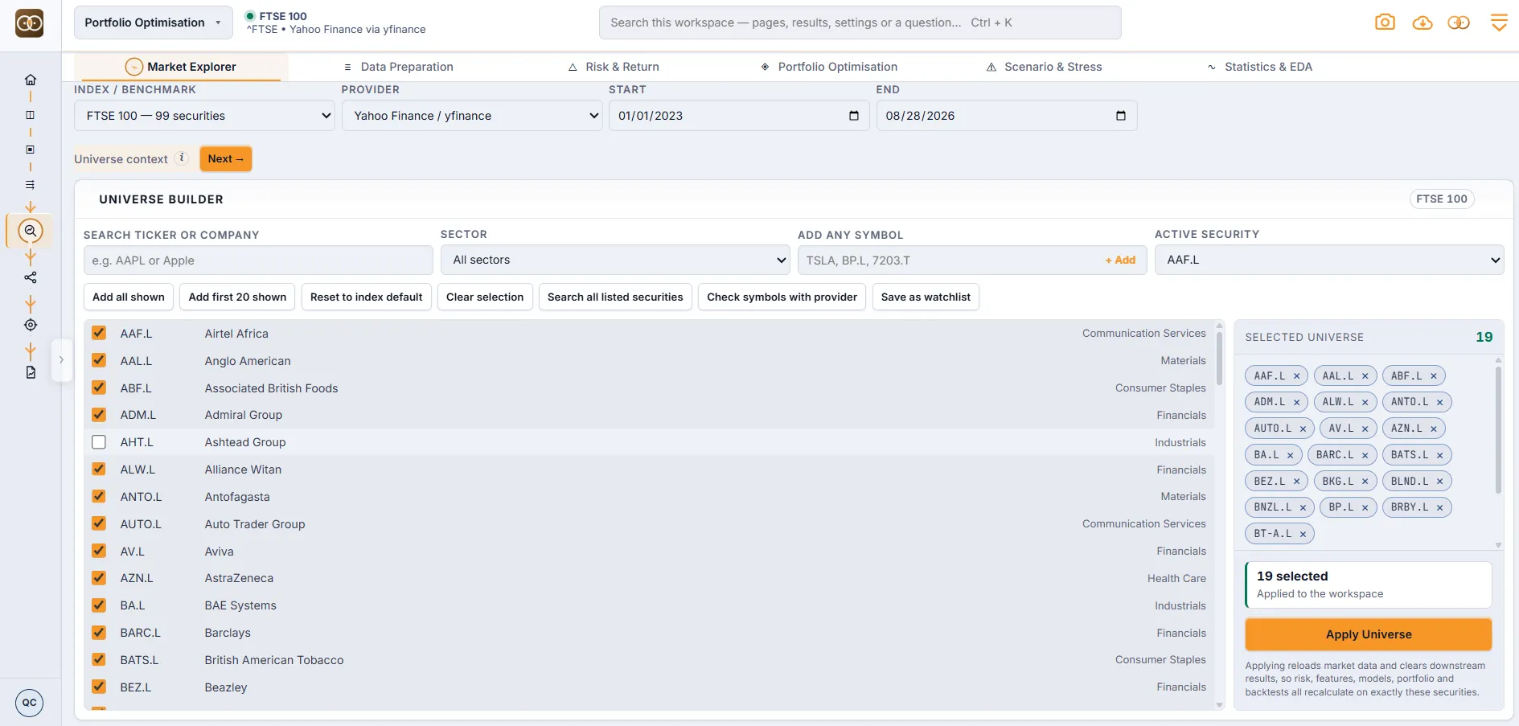The width and height of the screenshot is (1519, 726).
Task: Uncheck the ABF.L Associated British Foods checkbox
Action: click(x=99, y=388)
